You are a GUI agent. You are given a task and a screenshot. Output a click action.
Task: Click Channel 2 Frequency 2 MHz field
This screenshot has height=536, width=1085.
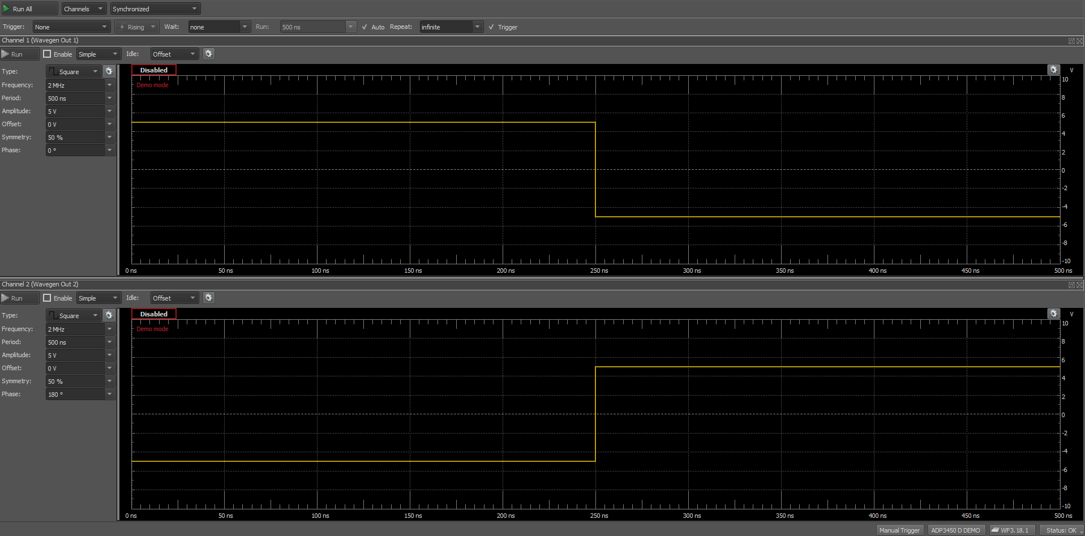(75, 329)
